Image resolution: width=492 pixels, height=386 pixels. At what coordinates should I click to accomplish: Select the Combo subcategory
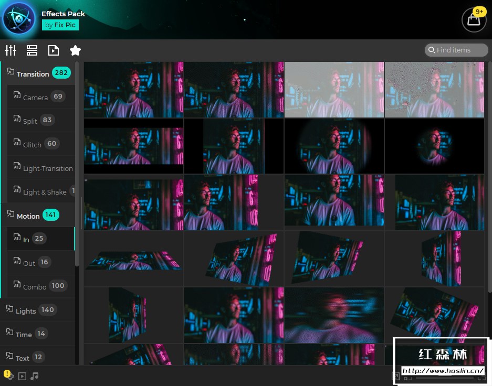tap(41, 286)
